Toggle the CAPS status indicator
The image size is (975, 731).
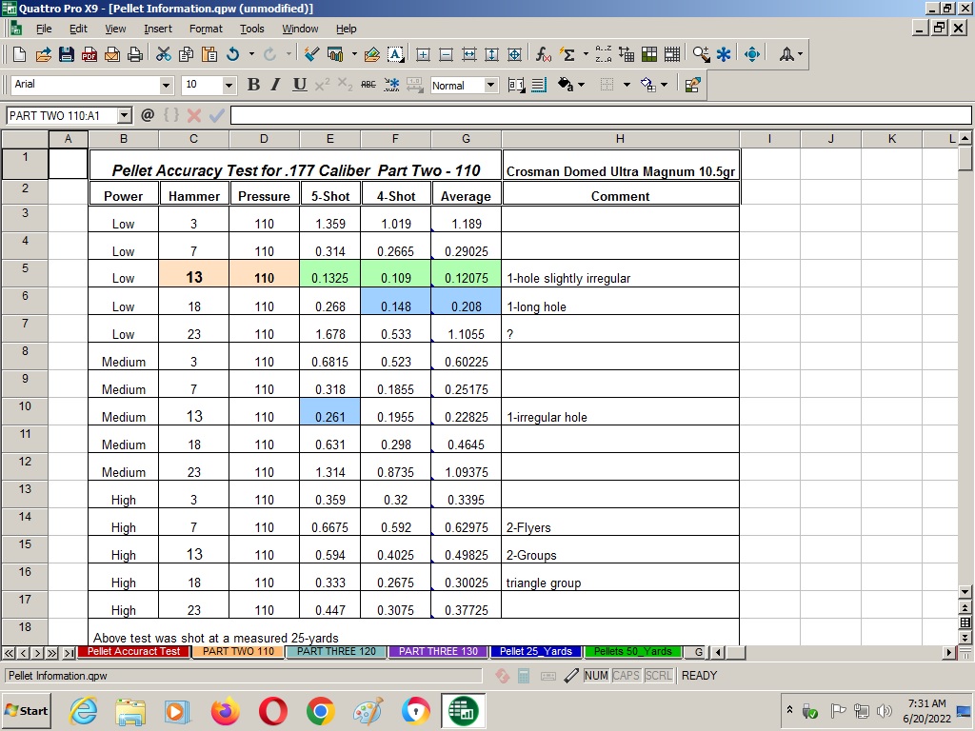coord(626,675)
